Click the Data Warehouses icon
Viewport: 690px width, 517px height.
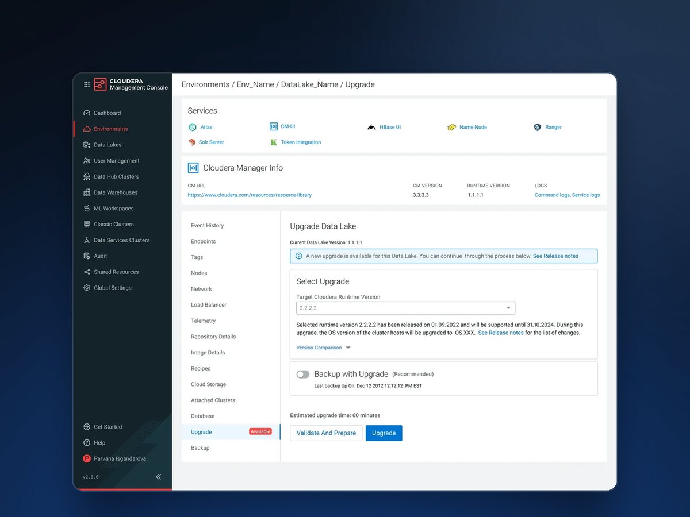tap(87, 192)
